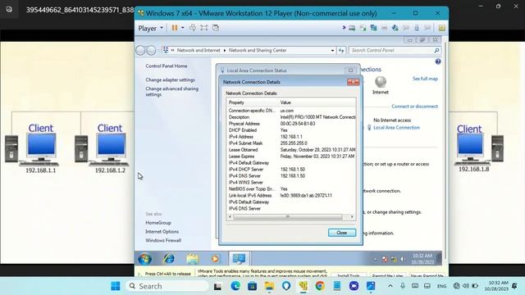
Task: Expand the VMware device icons arrow
Action: (344, 28)
